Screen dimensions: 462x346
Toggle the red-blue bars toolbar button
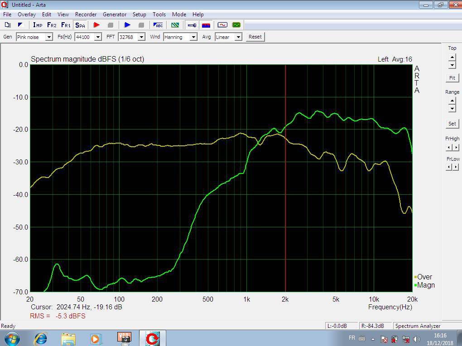click(x=206, y=25)
